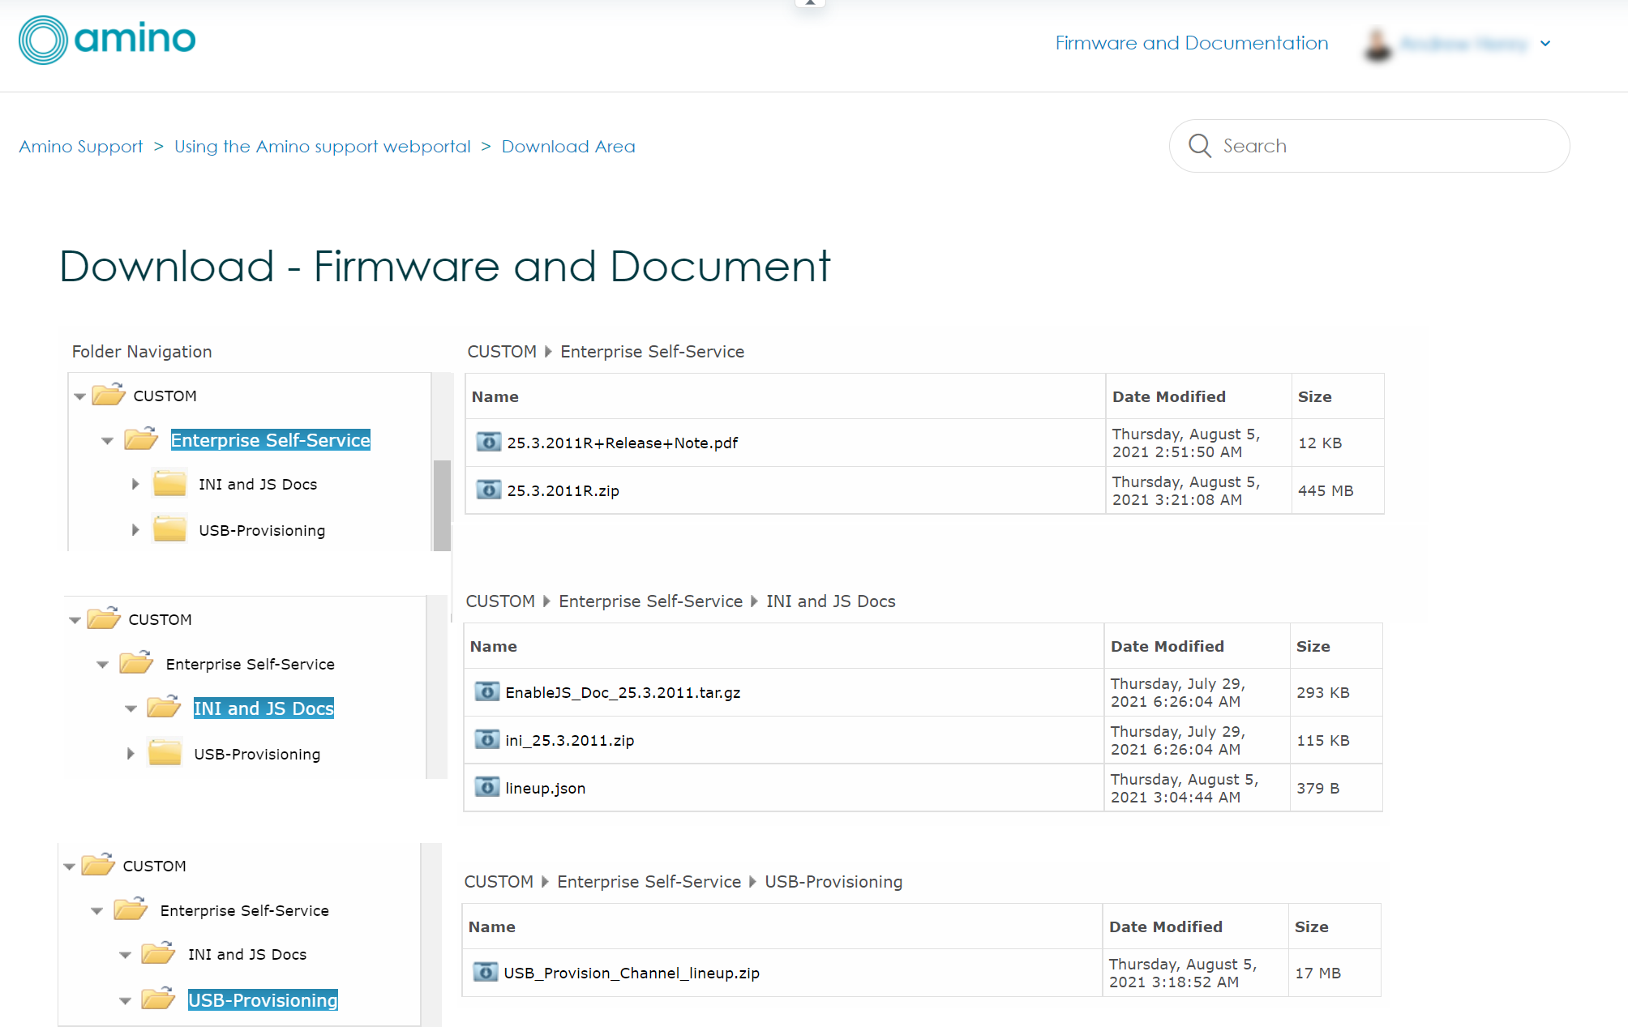Click INI and JS Docs folder icon in first tree
1628x1027 pixels.
click(x=169, y=483)
